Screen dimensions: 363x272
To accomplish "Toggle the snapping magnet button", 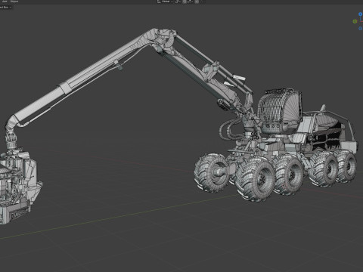I will click(x=185, y=2).
